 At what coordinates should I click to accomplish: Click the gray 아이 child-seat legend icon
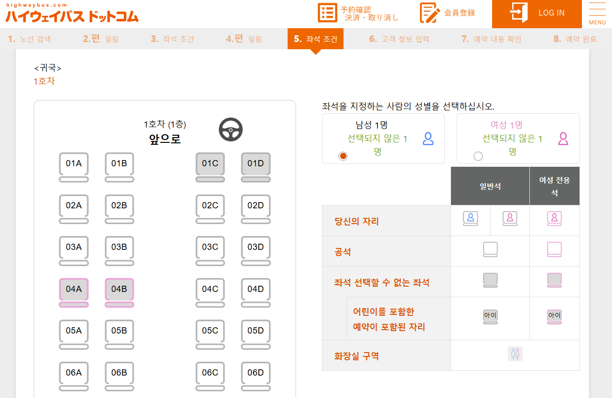pos(490,317)
